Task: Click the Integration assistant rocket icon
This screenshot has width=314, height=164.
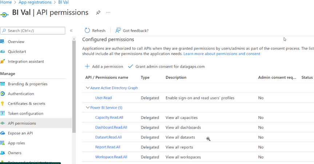Action: pyautogui.click(x=3, y=62)
